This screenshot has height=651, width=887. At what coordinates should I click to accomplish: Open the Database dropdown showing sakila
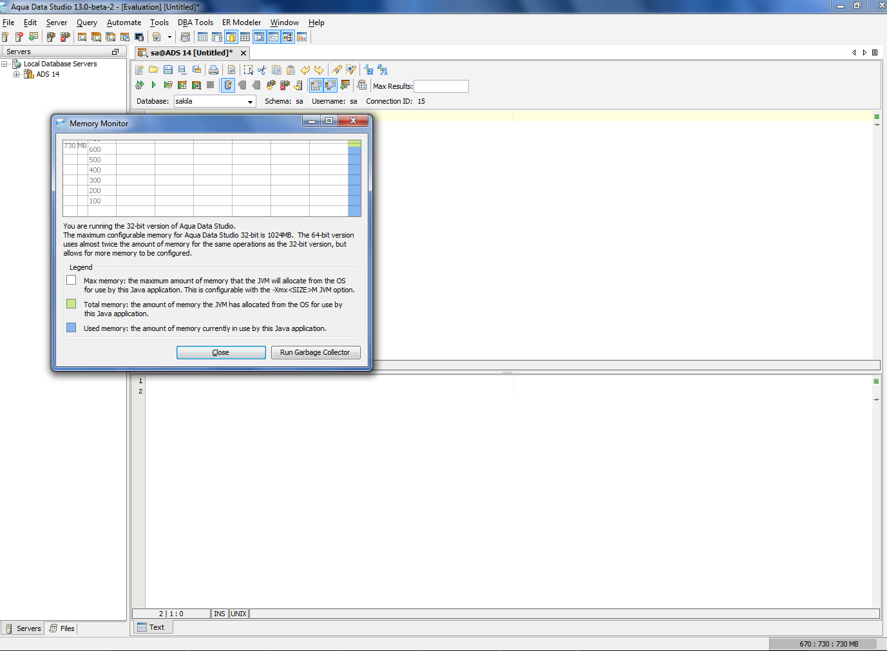pyautogui.click(x=215, y=101)
